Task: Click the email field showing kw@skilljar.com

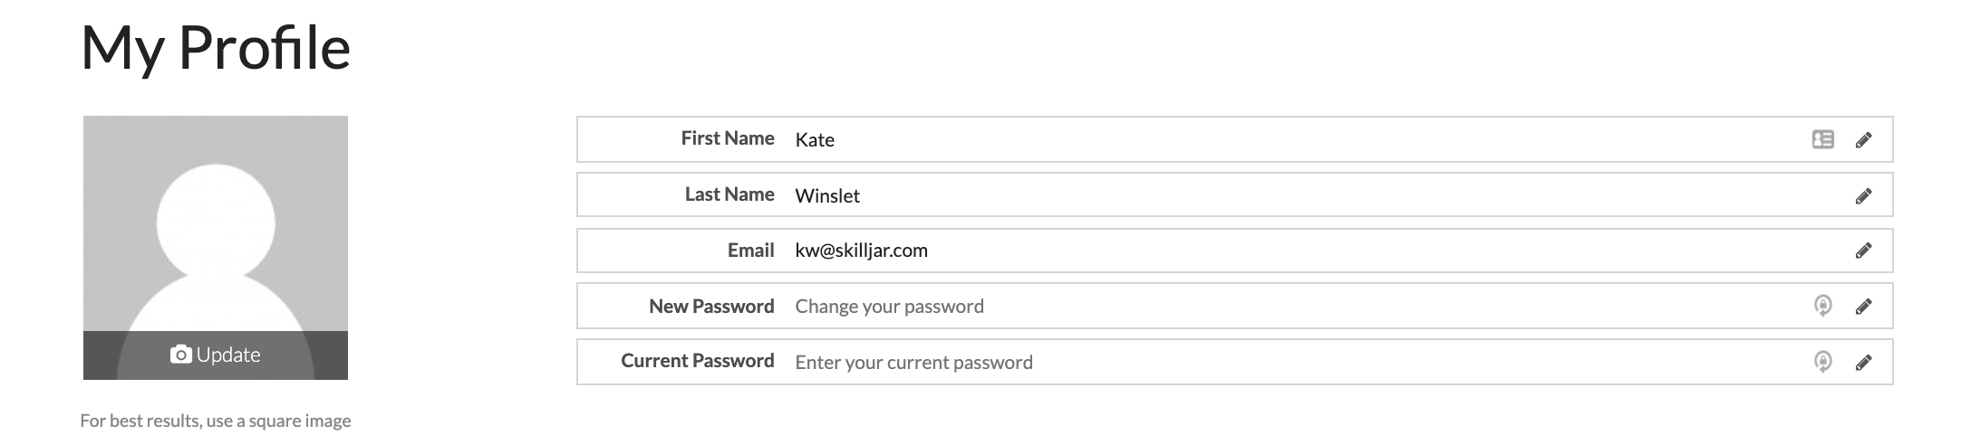Action: point(1269,251)
